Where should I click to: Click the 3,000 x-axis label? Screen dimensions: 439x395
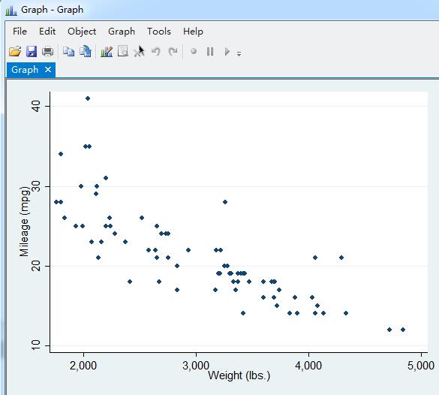pos(196,365)
